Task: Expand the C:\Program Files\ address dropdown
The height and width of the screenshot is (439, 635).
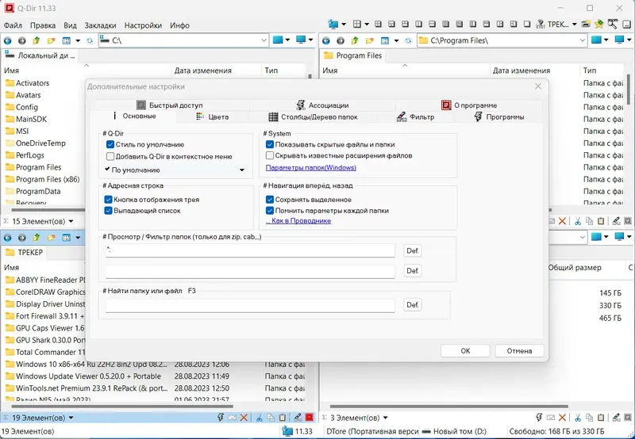Action: (x=582, y=40)
